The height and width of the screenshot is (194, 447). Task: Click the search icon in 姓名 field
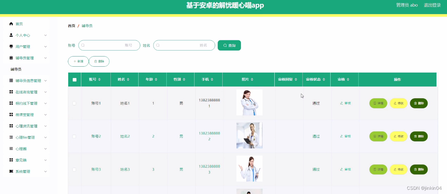click(x=158, y=45)
